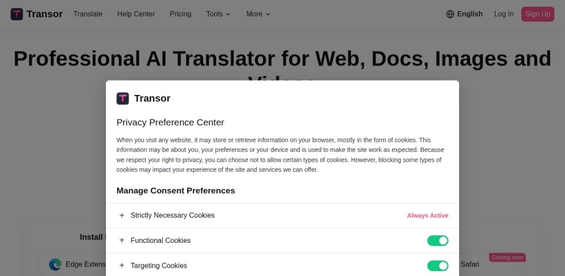565x276 pixels.
Task: Navigate to Pricing page
Action: [180, 14]
